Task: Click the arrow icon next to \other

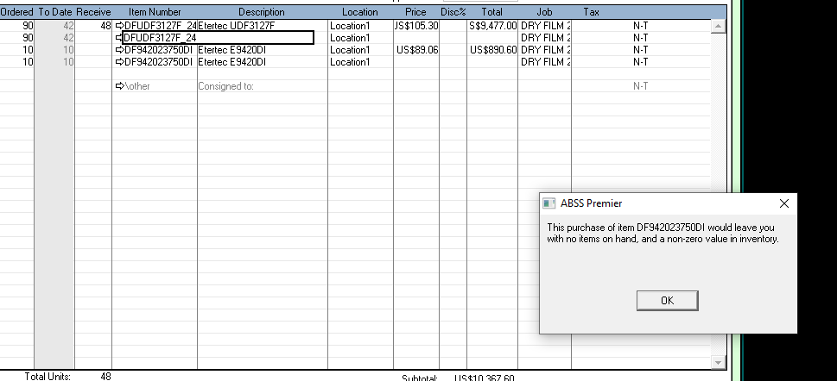Action: point(119,86)
